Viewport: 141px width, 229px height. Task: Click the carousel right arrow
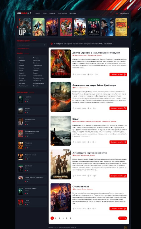pyautogui.click(x=128, y=27)
